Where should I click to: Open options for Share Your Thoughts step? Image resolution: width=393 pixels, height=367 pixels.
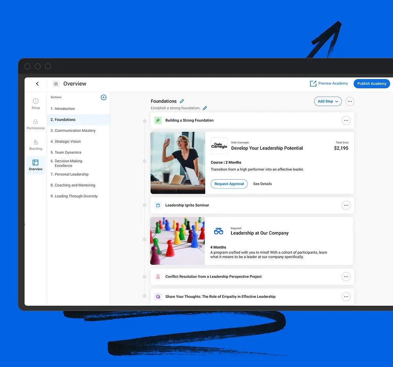point(346,297)
